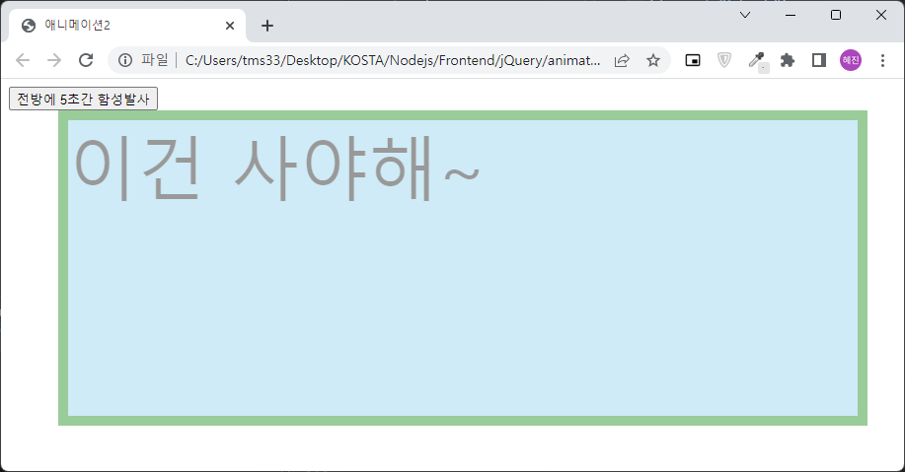This screenshot has height=472, width=905.
Task: Close the browser window
Action: pos(880,15)
